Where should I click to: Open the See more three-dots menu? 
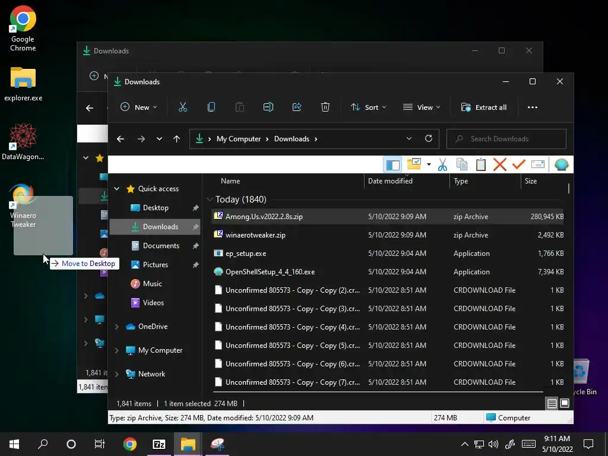[x=533, y=107]
